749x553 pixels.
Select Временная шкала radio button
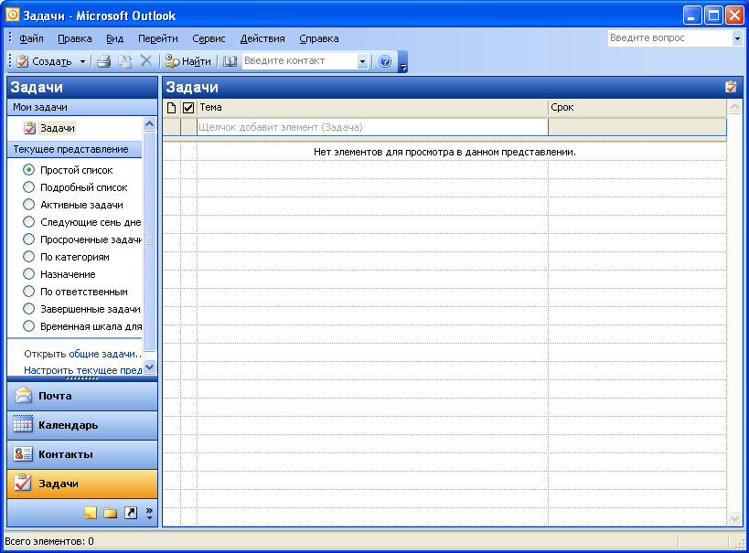[x=28, y=326]
